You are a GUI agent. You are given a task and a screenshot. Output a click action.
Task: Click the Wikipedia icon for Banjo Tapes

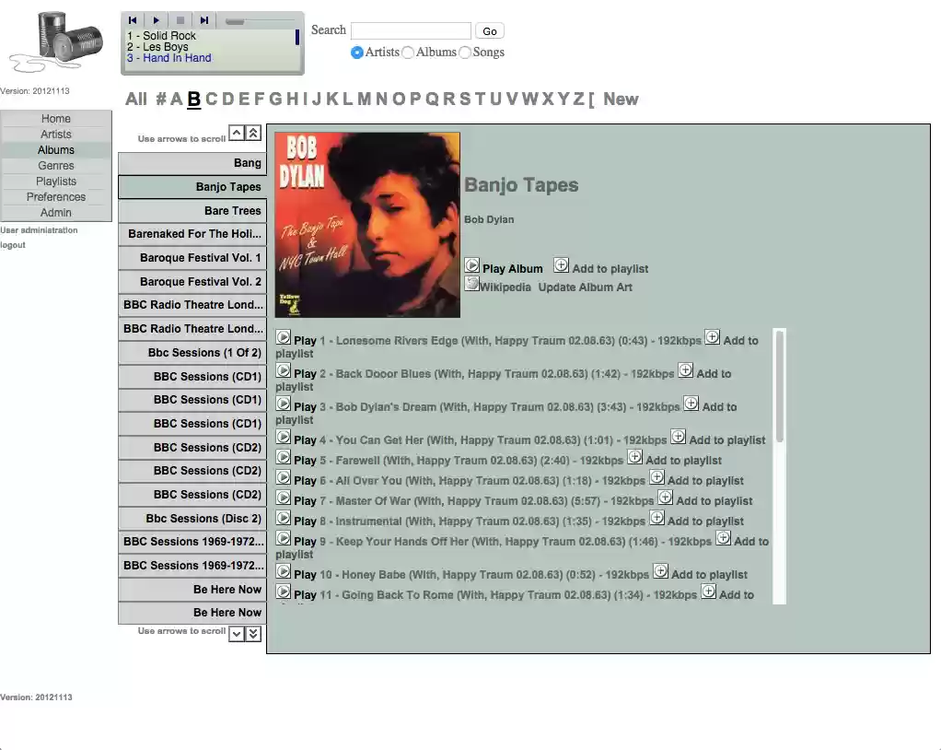click(472, 285)
